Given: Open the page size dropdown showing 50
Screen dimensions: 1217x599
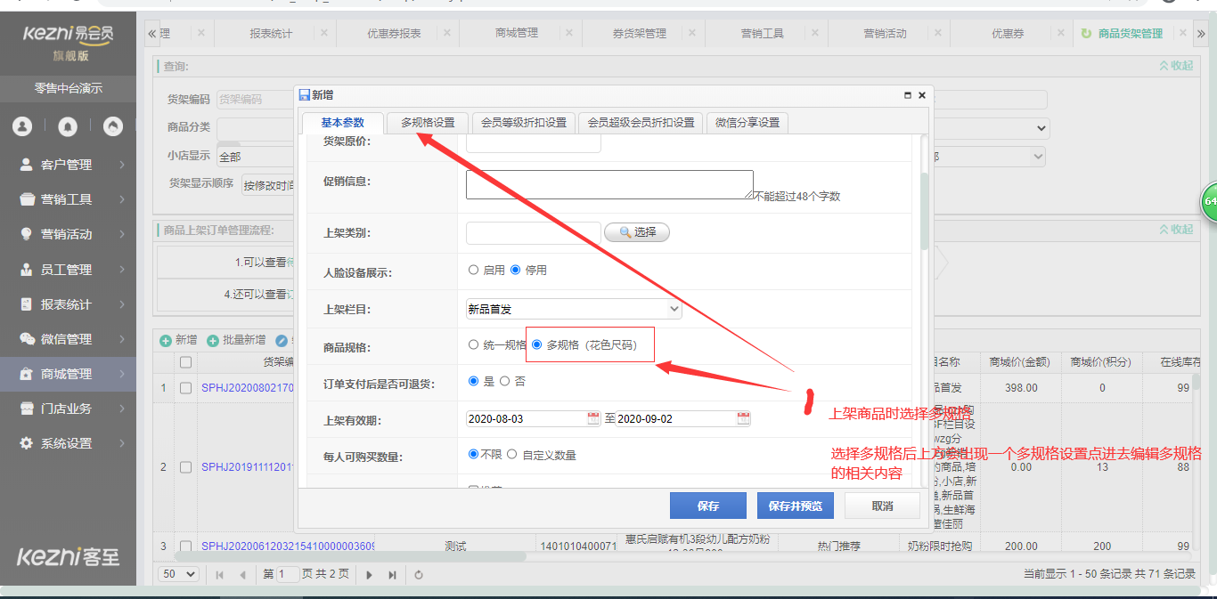Looking at the screenshot, I should tap(178, 574).
